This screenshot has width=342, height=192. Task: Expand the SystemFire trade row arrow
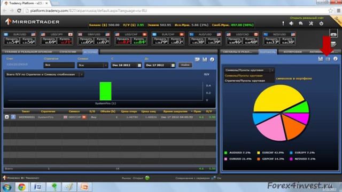[7, 117]
